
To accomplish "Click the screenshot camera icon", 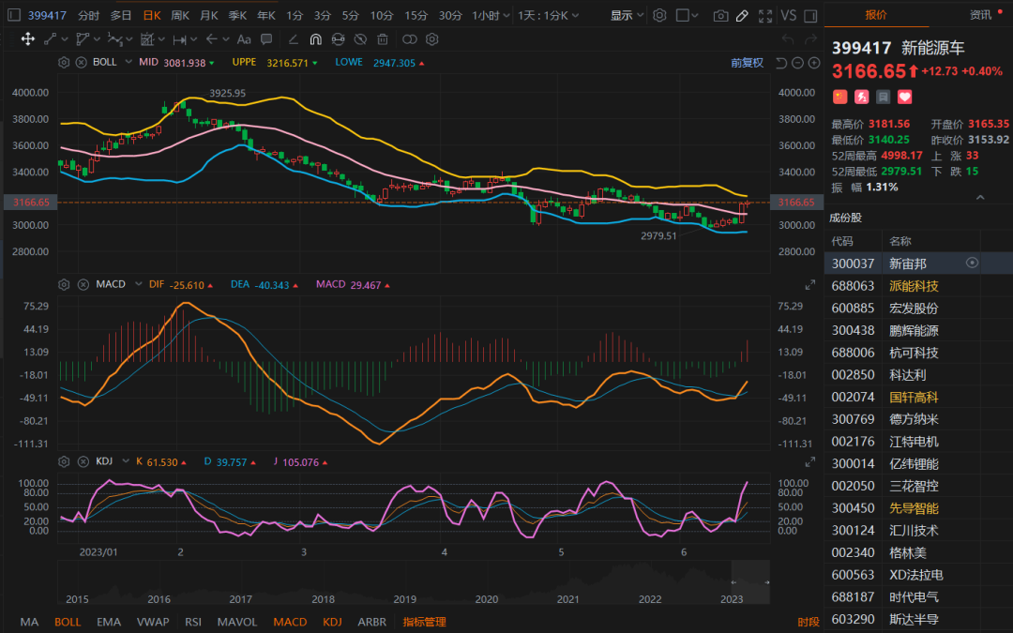I will [x=720, y=16].
